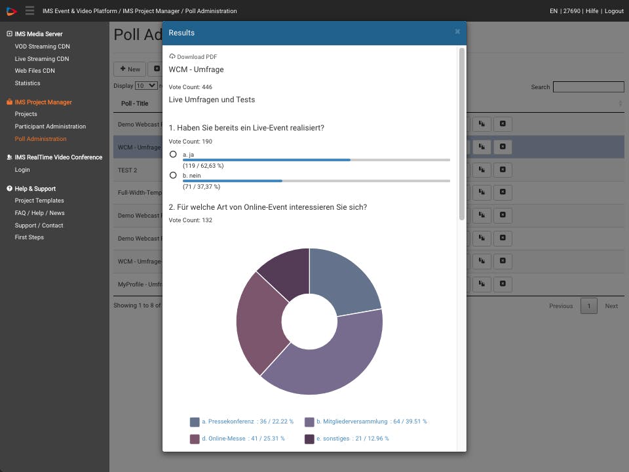
Task: Click the Results dialog vertical scrollbar
Action: (x=462, y=134)
